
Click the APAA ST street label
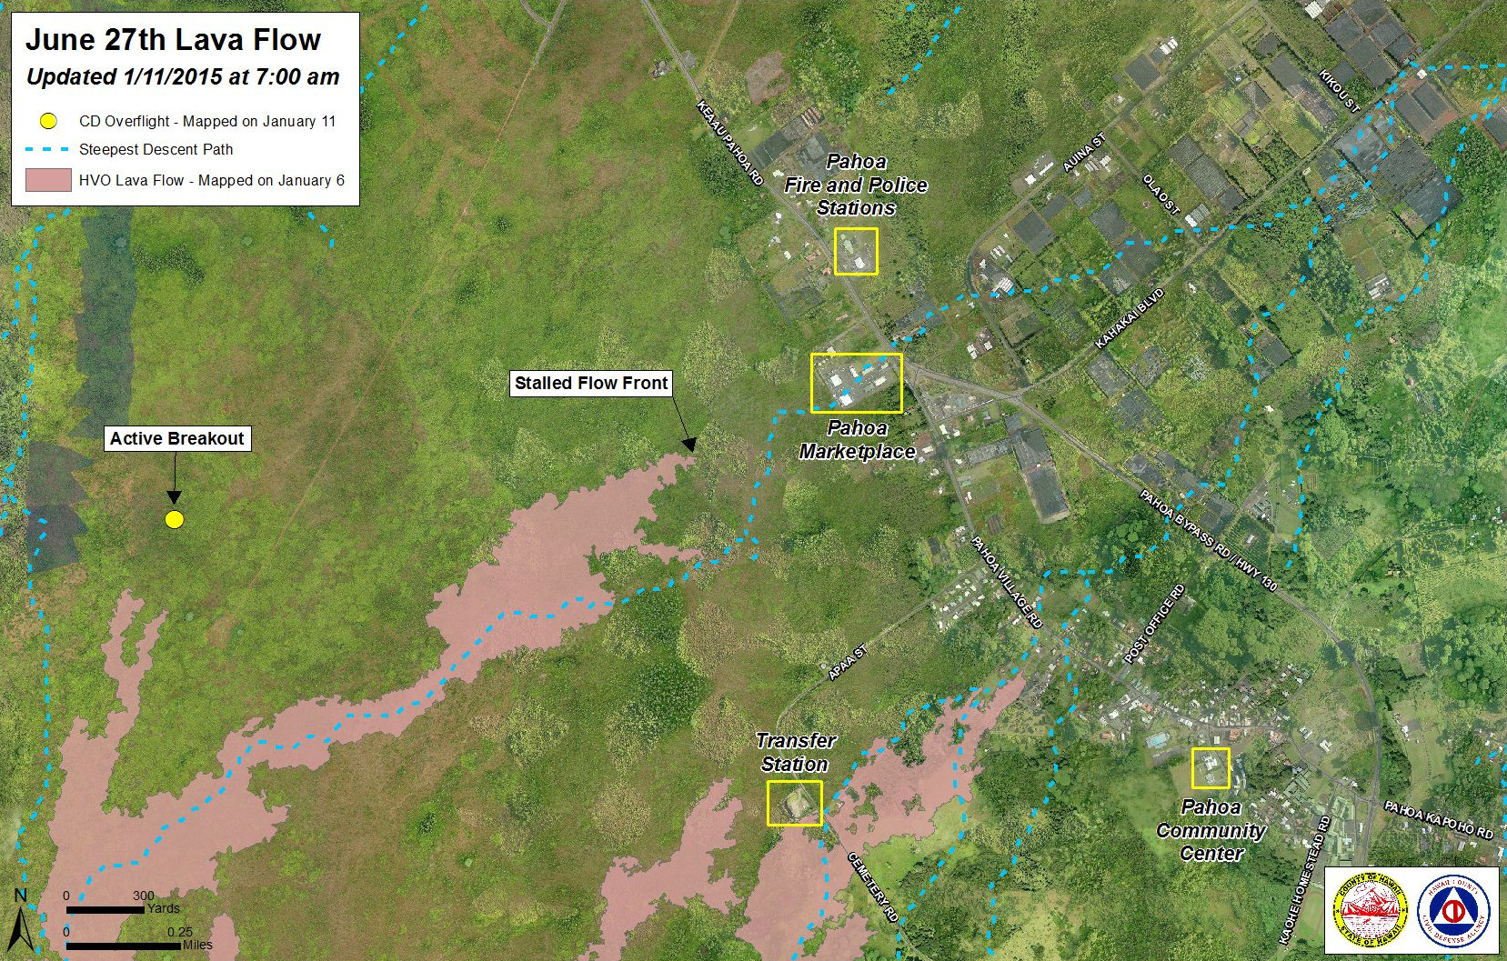click(847, 662)
